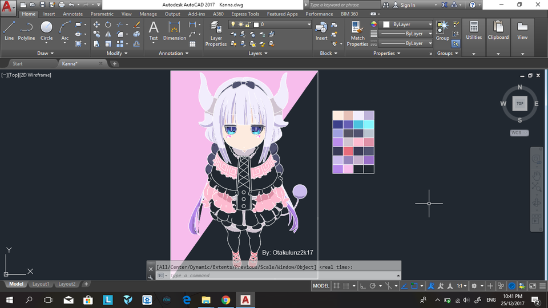This screenshot has height=308, width=548.
Task: Toggle polar tracking in status bar
Action: 373,286
